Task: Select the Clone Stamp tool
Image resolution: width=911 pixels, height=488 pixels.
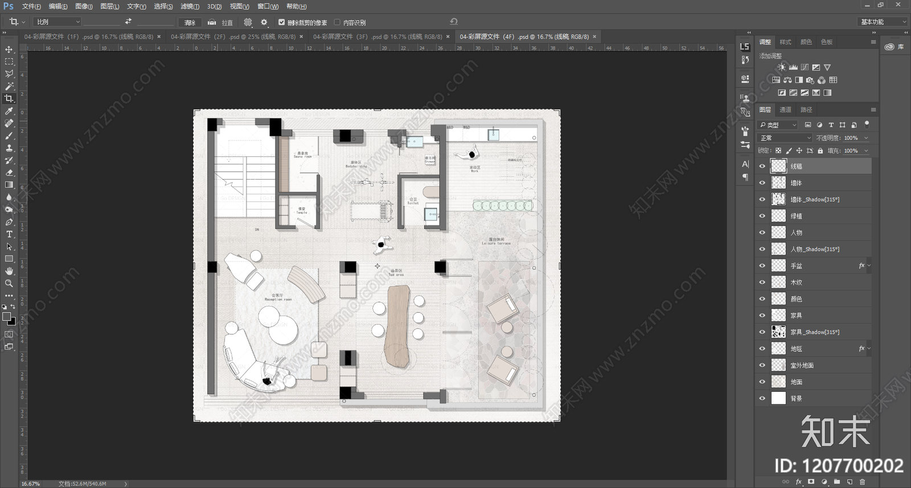Action: 9,148
